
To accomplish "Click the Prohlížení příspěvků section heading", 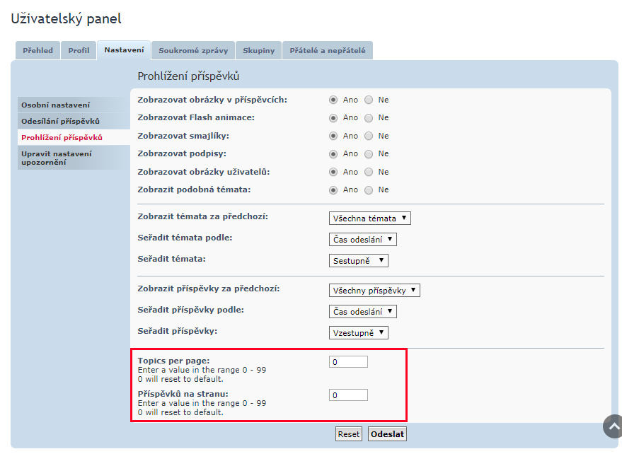I will [x=188, y=76].
